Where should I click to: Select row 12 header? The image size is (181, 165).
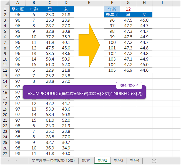pos(5,70)
